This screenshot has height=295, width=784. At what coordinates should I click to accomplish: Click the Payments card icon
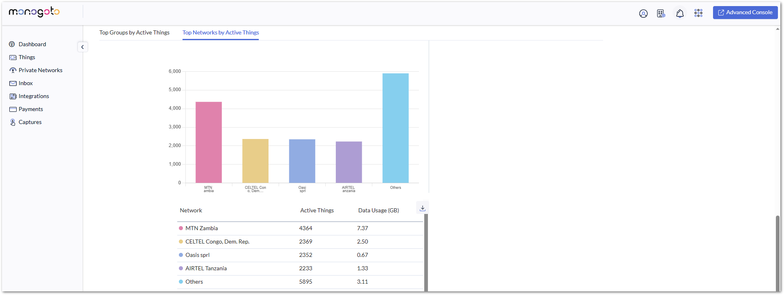(13, 109)
